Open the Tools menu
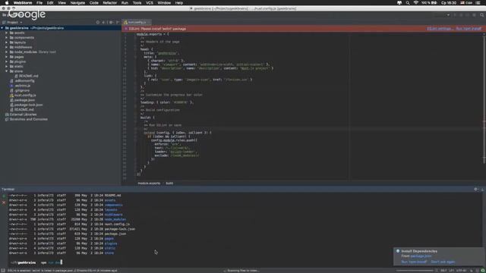486x273 pixels. (x=137, y=3)
